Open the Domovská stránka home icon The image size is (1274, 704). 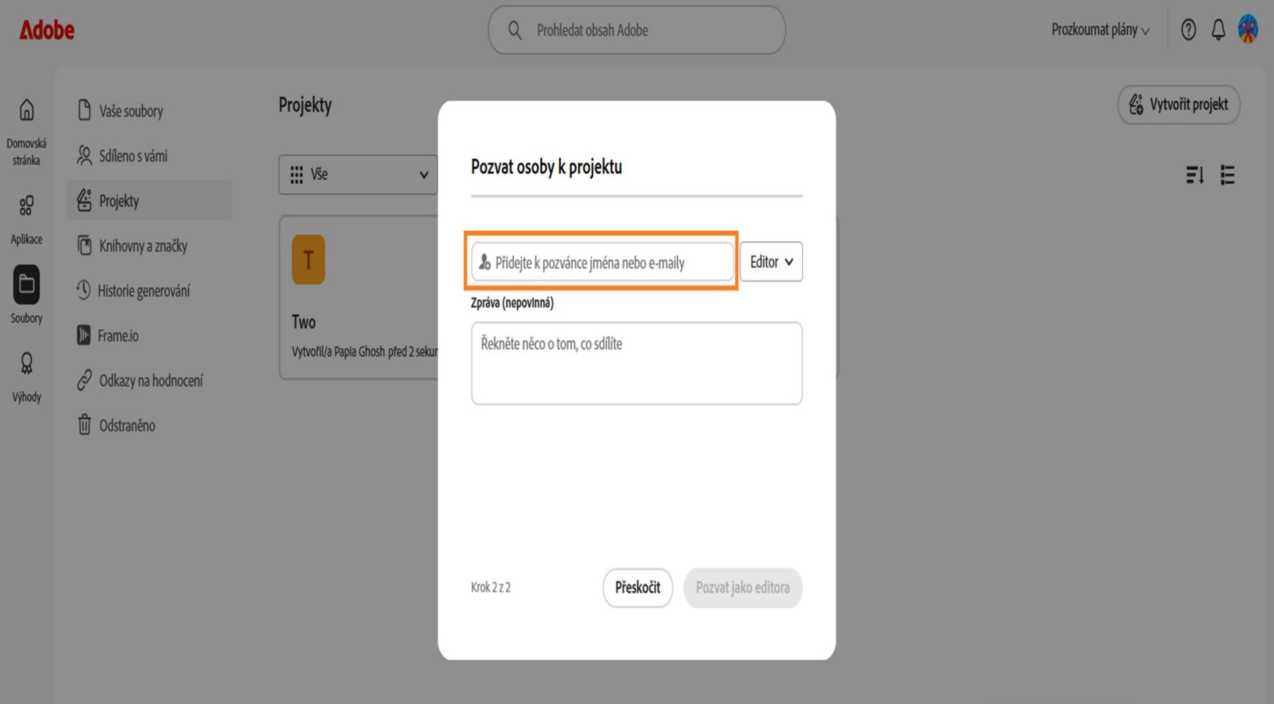(27, 110)
